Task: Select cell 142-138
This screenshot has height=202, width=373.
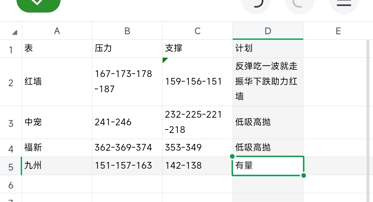Action: (198, 166)
